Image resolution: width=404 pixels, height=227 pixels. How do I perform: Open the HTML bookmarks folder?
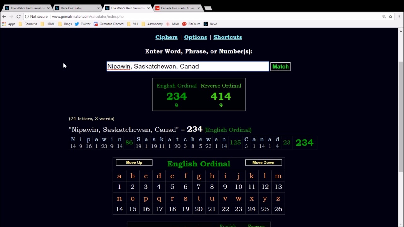(48, 24)
